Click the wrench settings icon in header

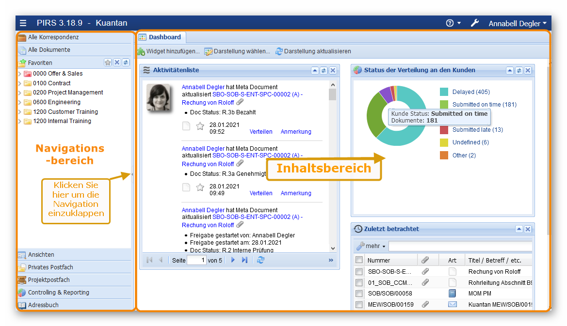click(475, 23)
